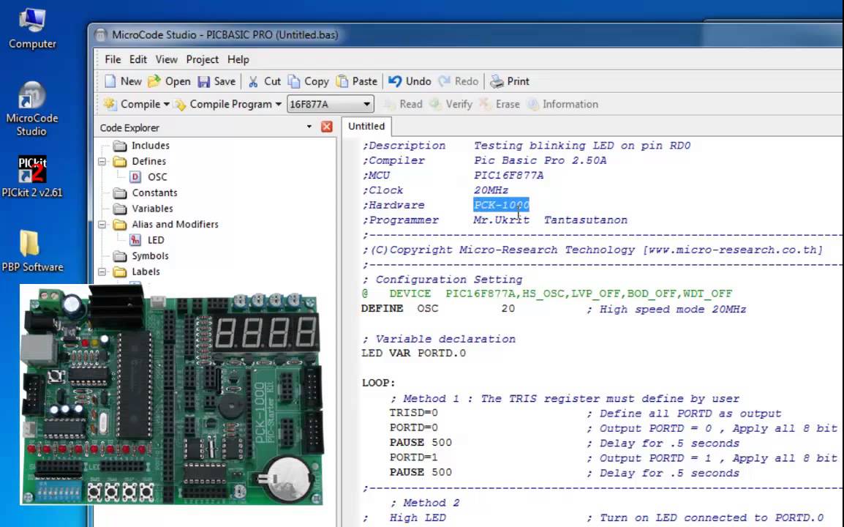Click the Save disk icon

pyautogui.click(x=203, y=81)
